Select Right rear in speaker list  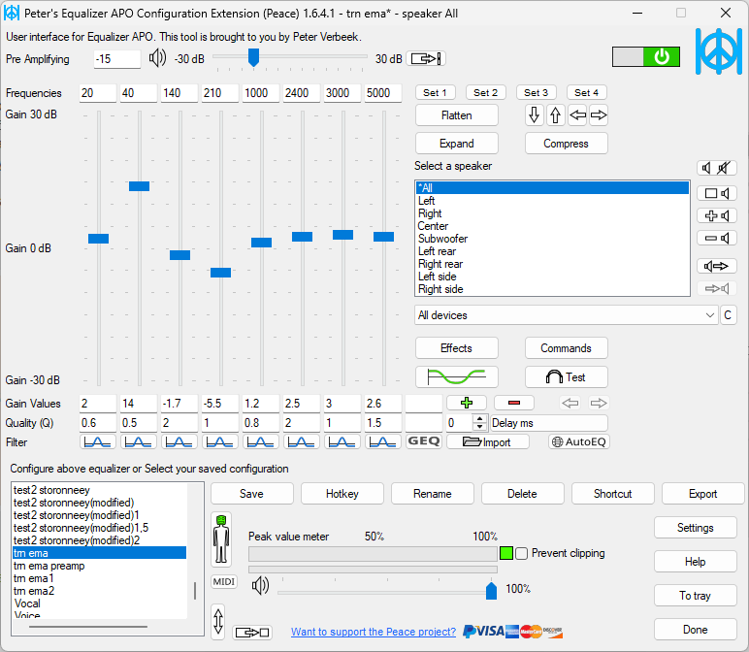552,264
